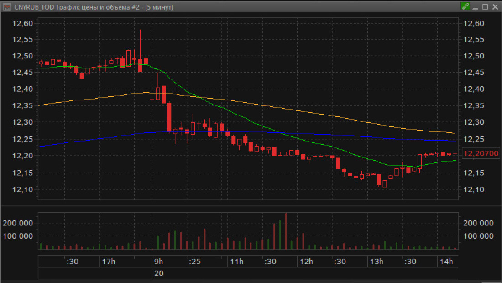The image size is (502, 283).
Task: Click 200 000 on right volume scale
Action: [478, 223]
